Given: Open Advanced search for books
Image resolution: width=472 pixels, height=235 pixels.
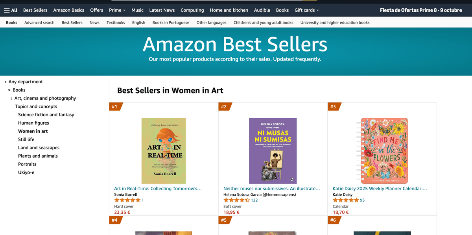Looking at the screenshot, I should pos(39,23).
